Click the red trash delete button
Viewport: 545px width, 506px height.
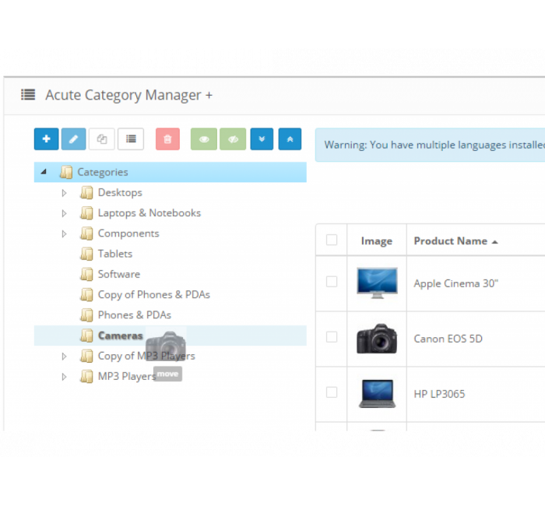167,139
